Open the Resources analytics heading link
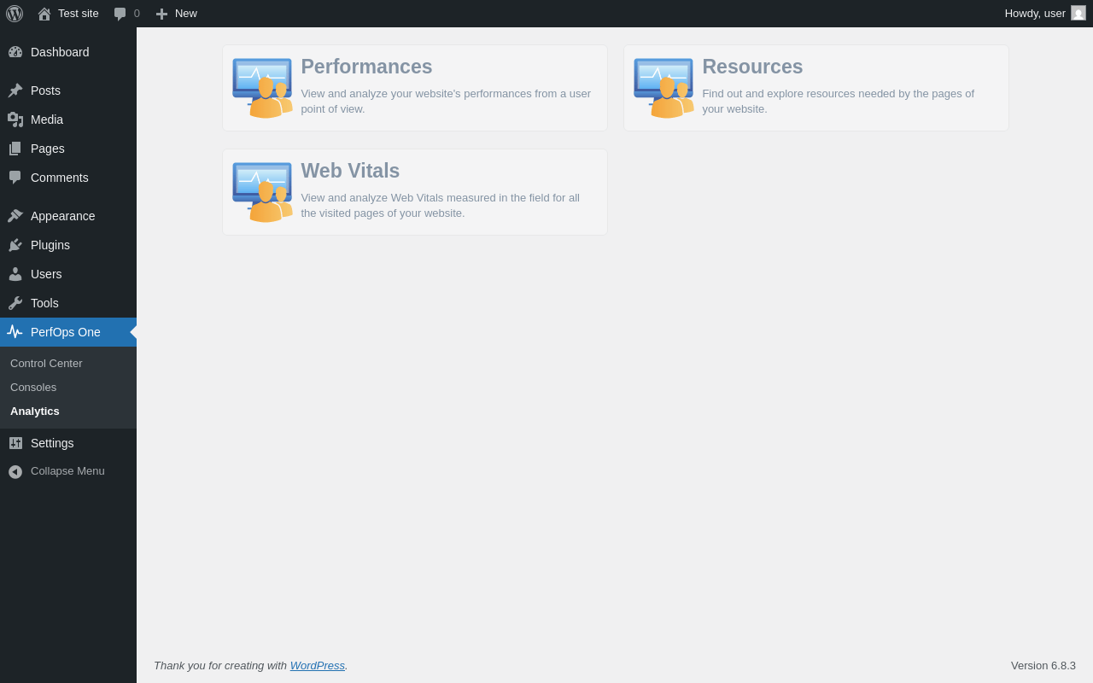Image resolution: width=1093 pixels, height=683 pixels. [752, 67]
